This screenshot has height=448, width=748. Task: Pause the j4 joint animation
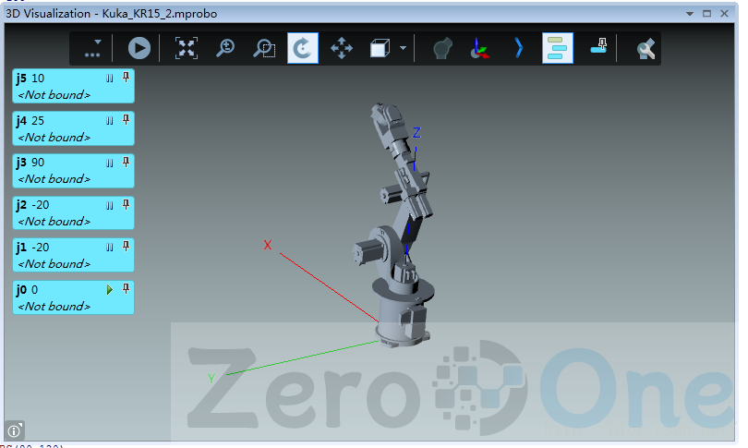[110, 121]
